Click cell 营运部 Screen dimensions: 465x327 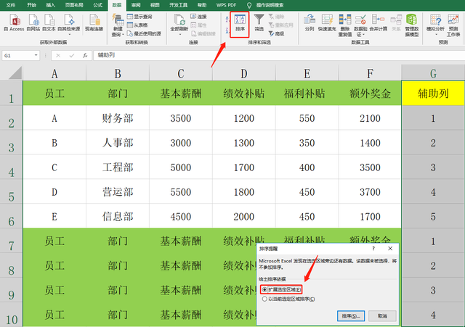[x=118, y=191]
